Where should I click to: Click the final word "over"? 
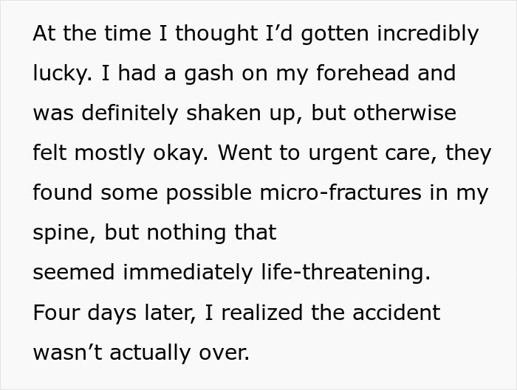[x=224, y=352]
